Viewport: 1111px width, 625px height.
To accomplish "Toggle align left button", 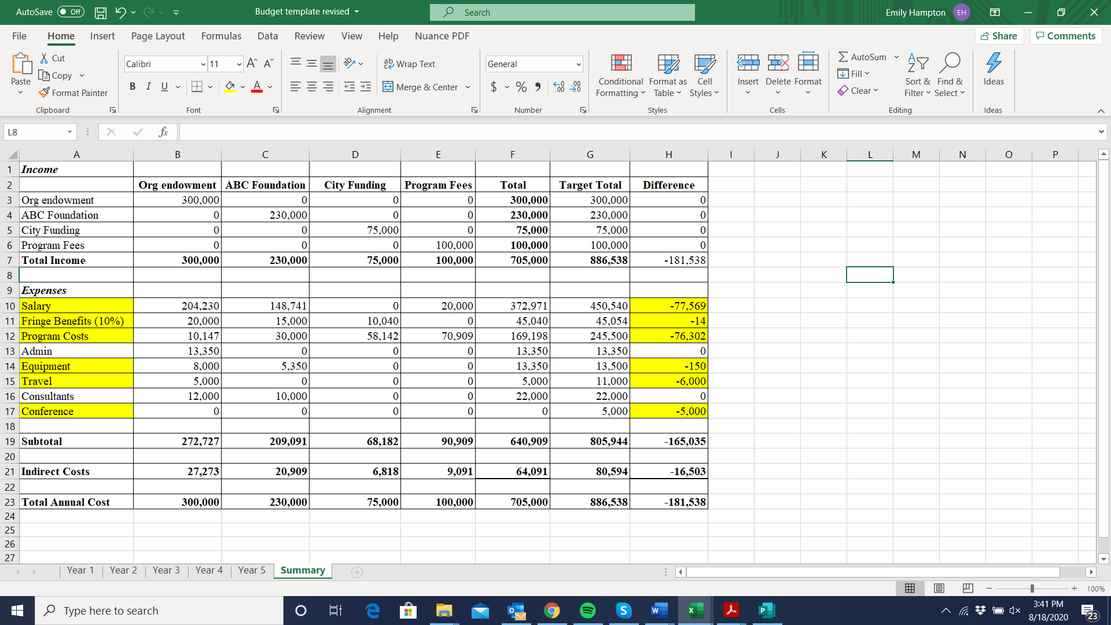I will 296,87.
